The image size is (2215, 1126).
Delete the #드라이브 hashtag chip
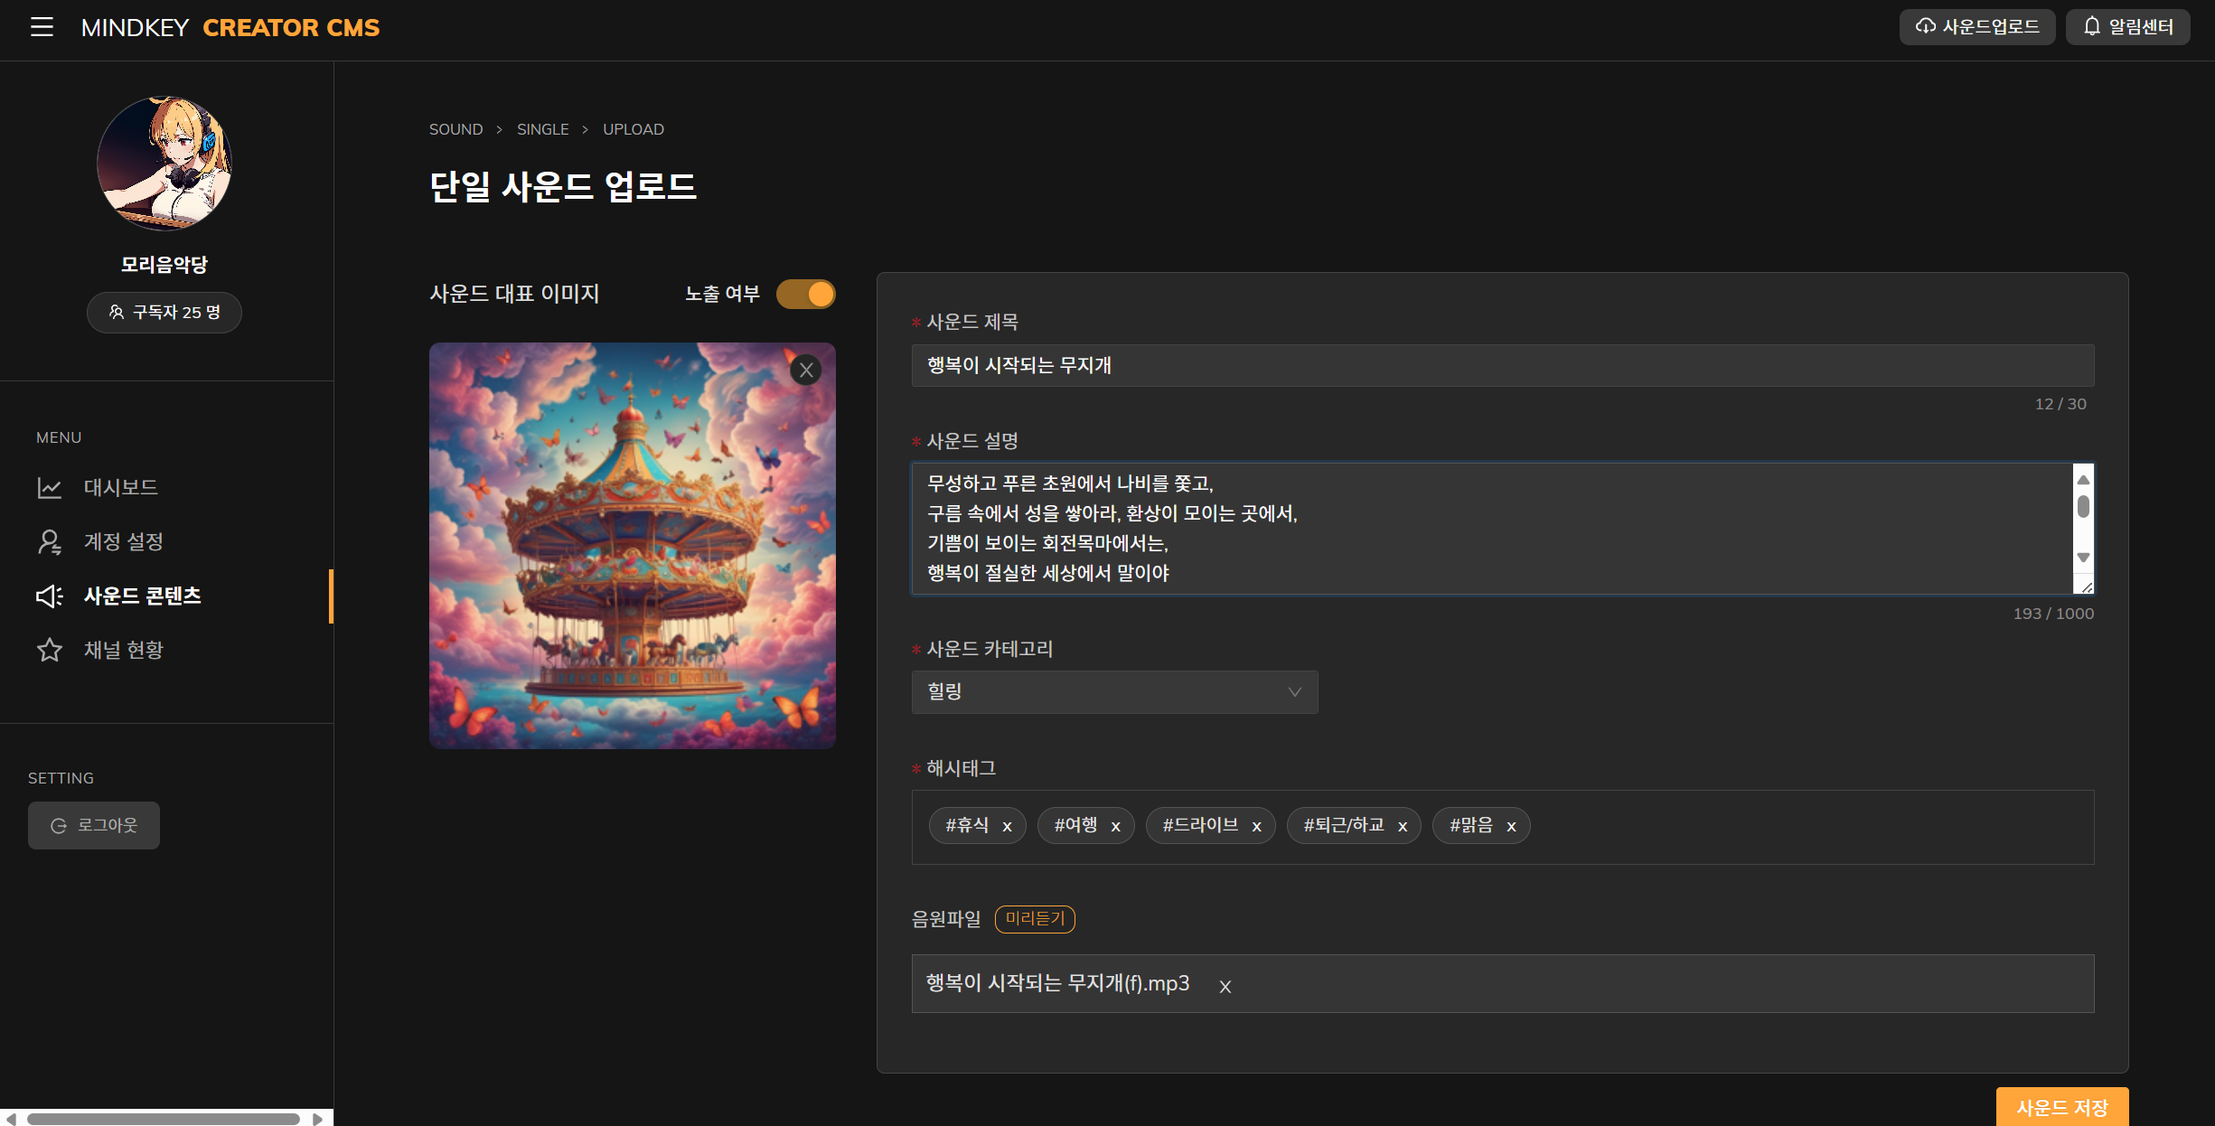(1256, 826)
